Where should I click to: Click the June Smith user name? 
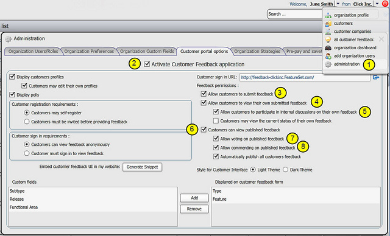tap(321, 4)
